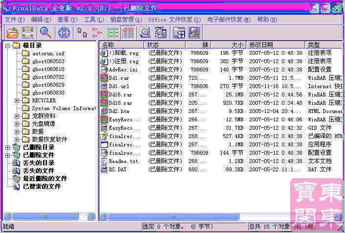345x233 pixels.
Task: Select the RS.DAT file
Action: (x=118, y=170)
